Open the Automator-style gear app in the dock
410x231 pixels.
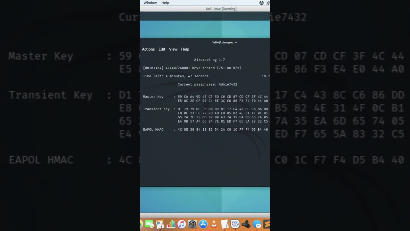[x=235, y=224]
